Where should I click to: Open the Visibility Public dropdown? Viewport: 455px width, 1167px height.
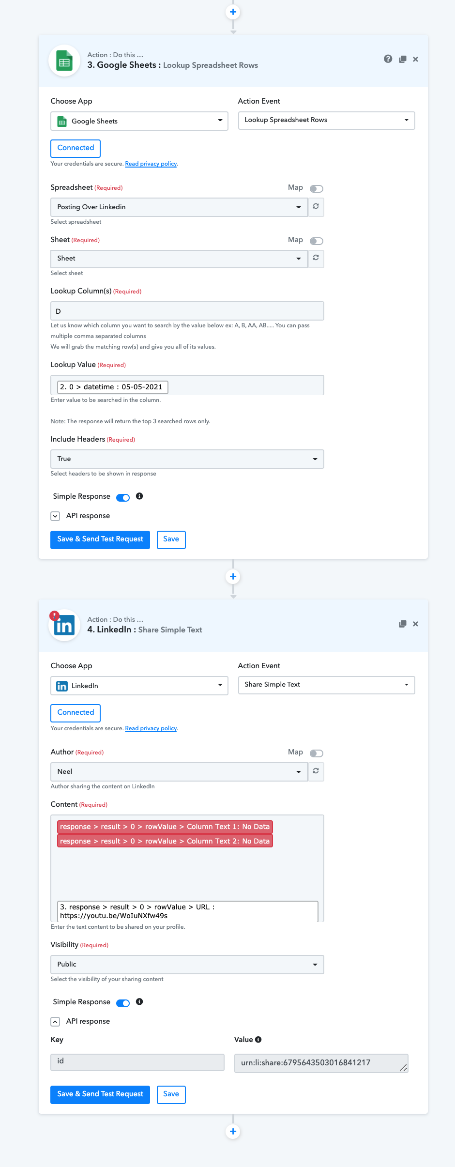tap(187, 964)
